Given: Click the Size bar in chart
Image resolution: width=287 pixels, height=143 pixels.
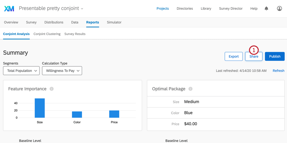Looking at the screenshot, I should click(x=40, y=108).
